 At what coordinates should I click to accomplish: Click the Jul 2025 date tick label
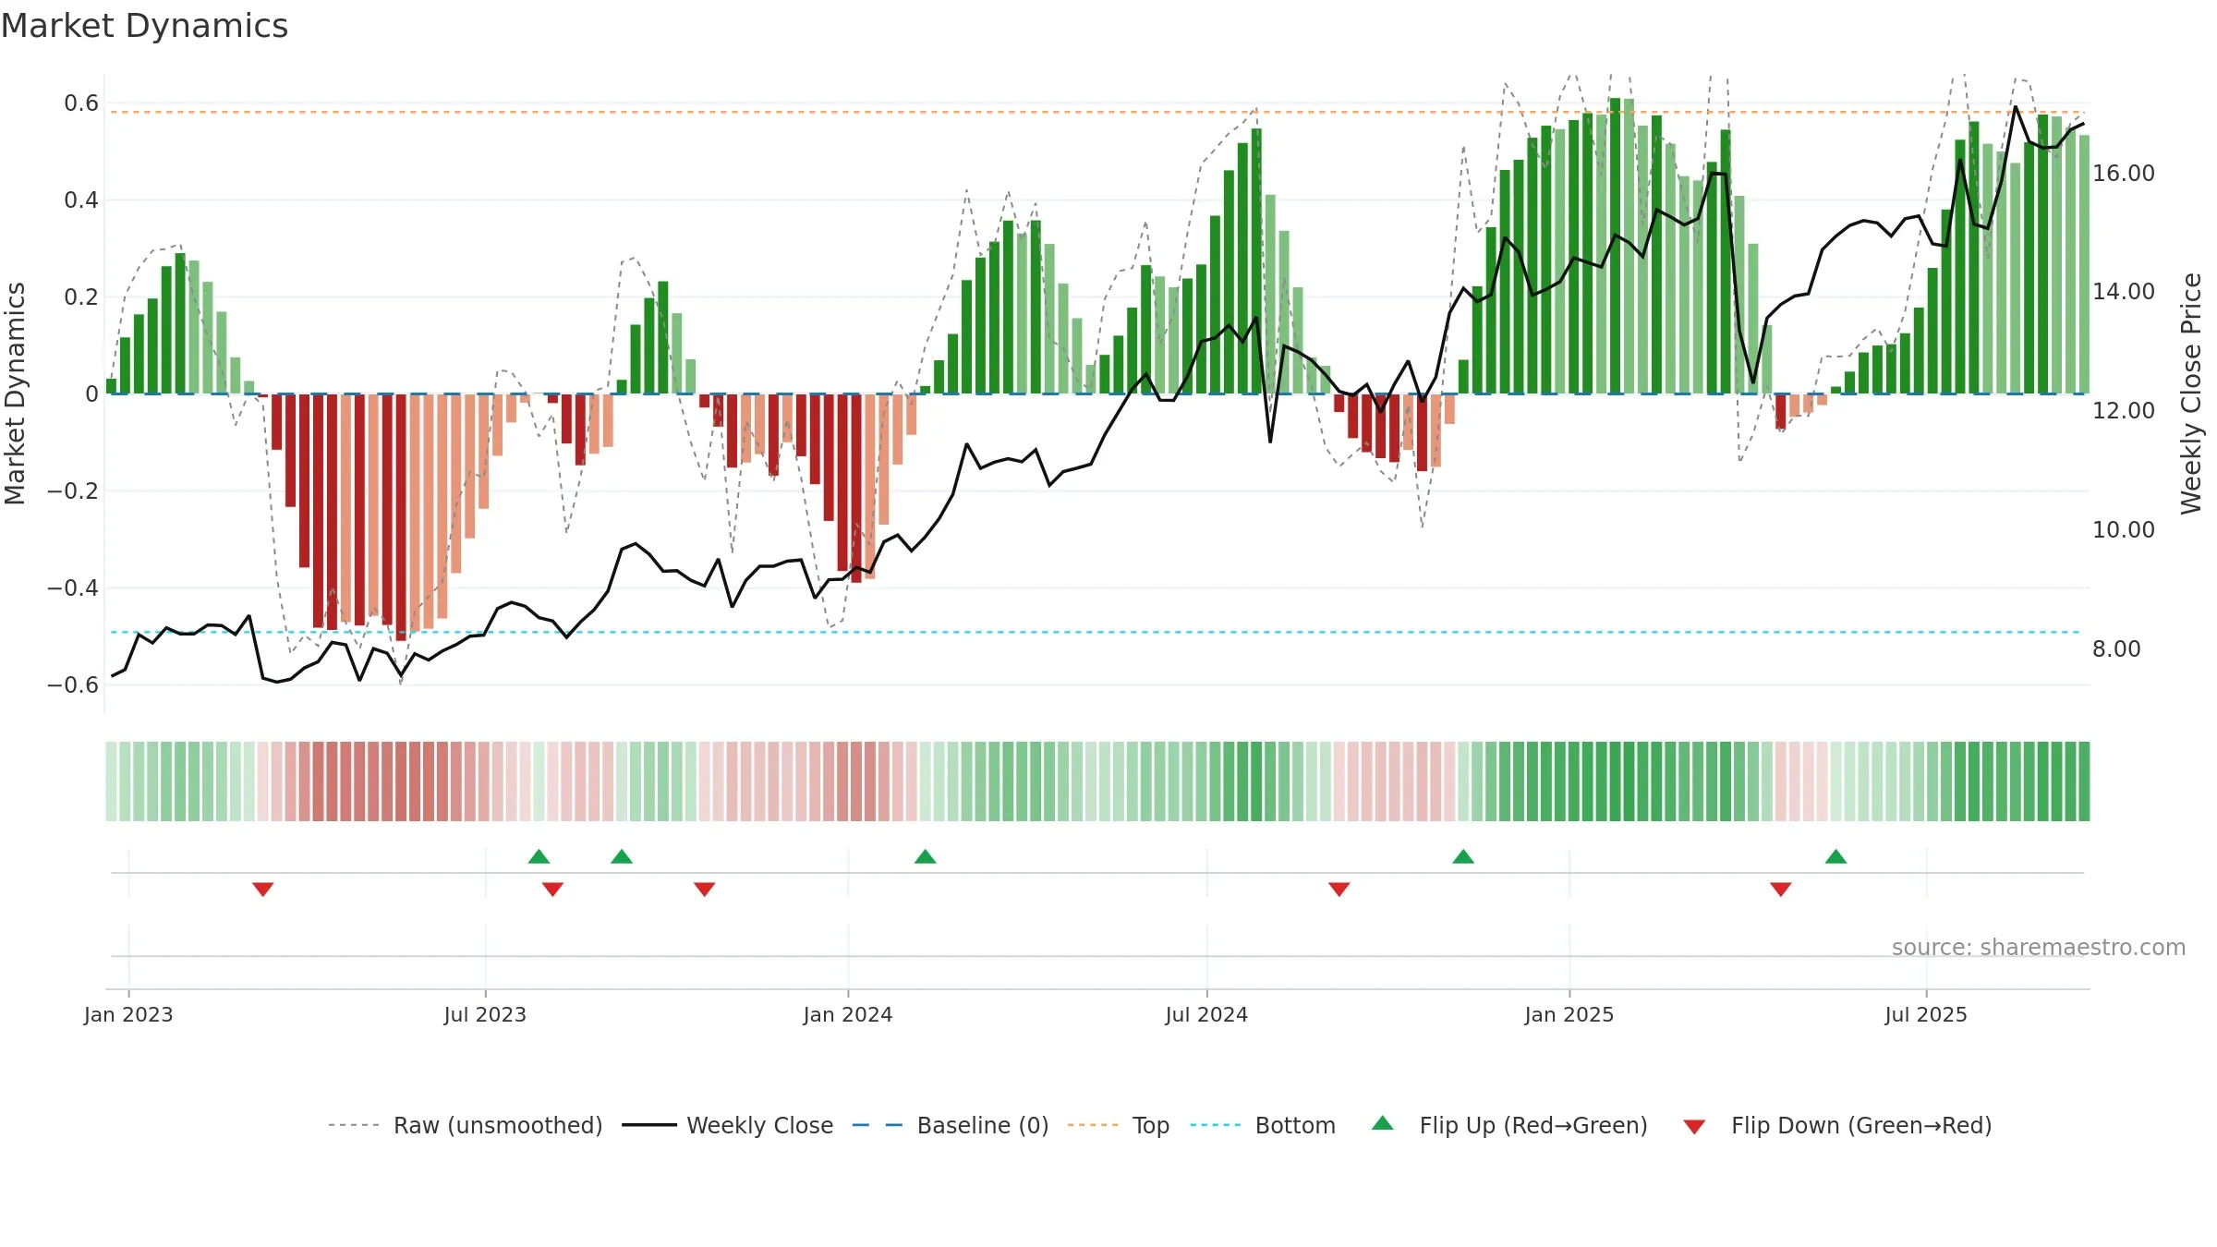1926,1014
